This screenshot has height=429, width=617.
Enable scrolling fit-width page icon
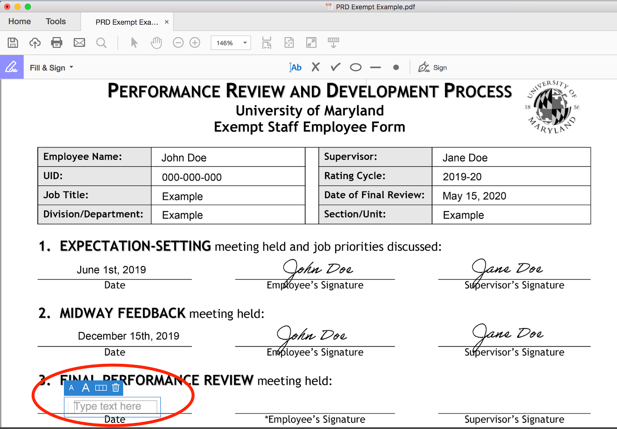coord(267,43)
